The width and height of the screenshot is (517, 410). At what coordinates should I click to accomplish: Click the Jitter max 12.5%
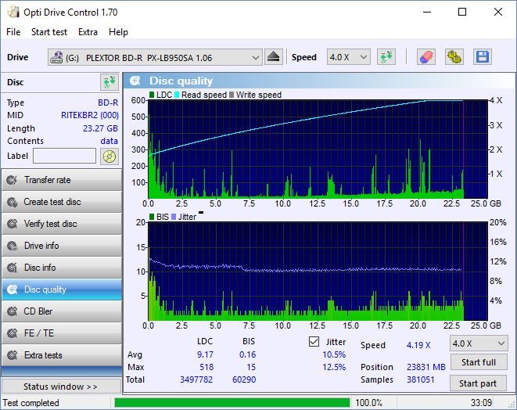[334, 367]
